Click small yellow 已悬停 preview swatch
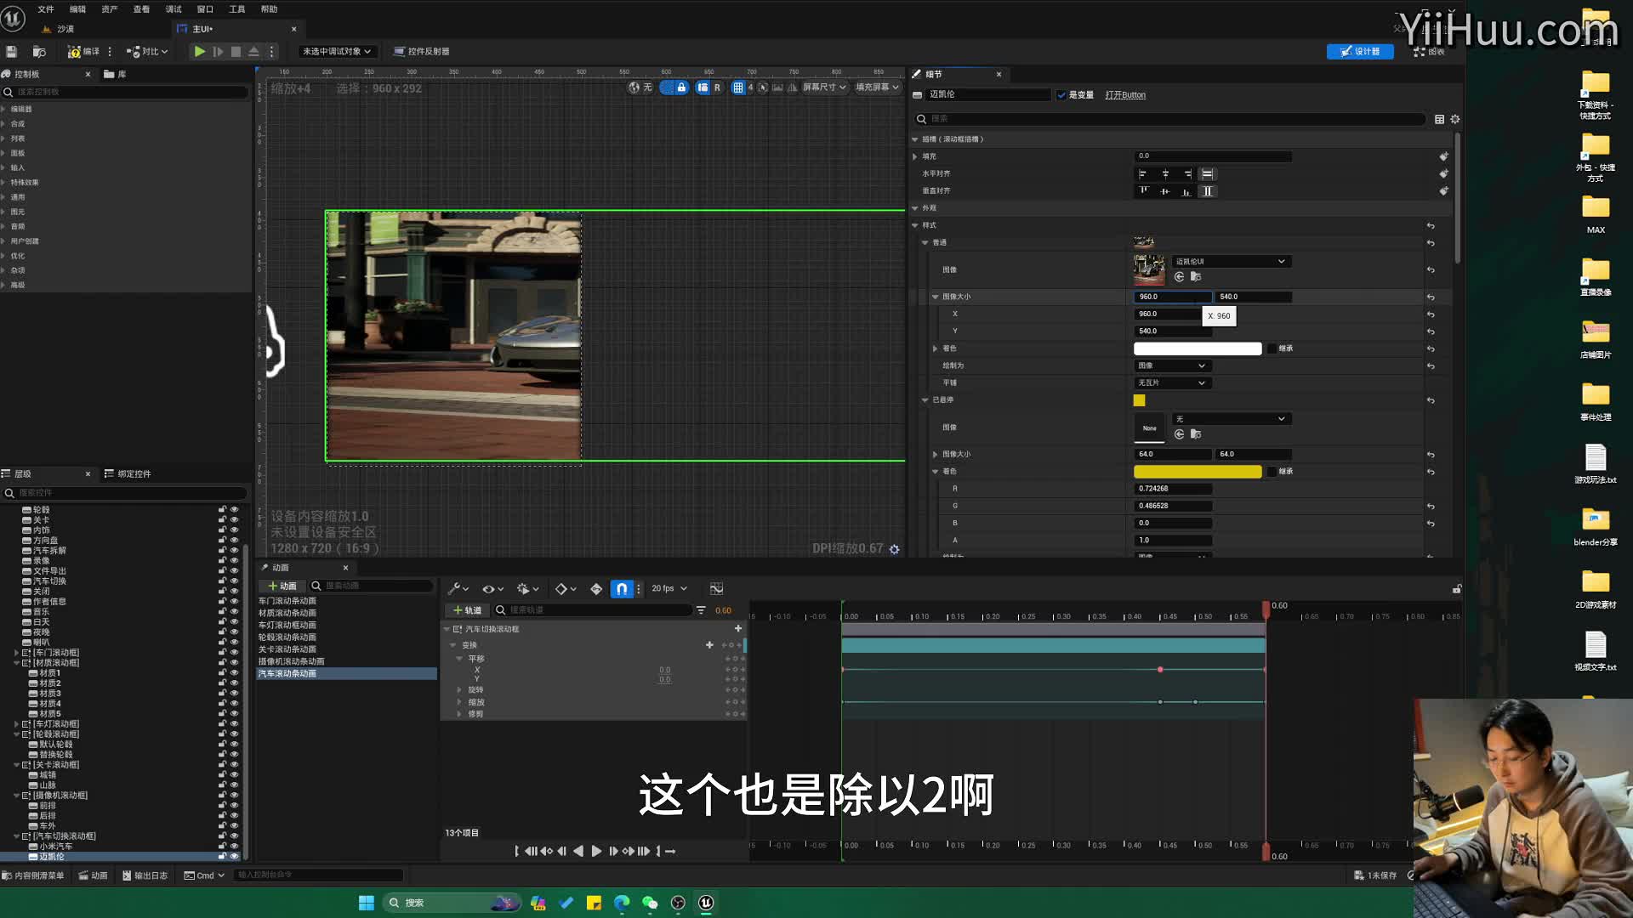The image size is (1633, 918). pos(1140,400)
